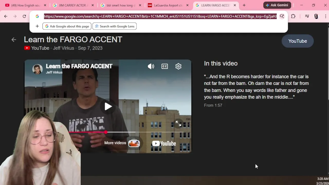Toggle closed captions CC icon
The width and height of the screenshot is (329, 185).
[164, 66]
